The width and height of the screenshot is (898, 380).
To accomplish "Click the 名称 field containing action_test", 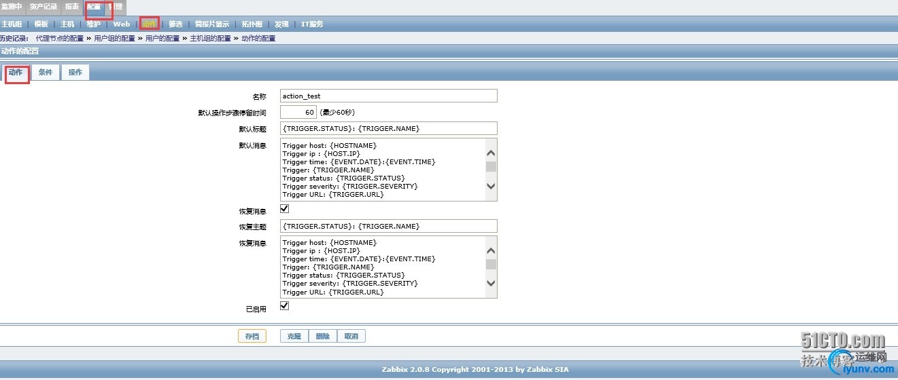I will click(389, 96).
